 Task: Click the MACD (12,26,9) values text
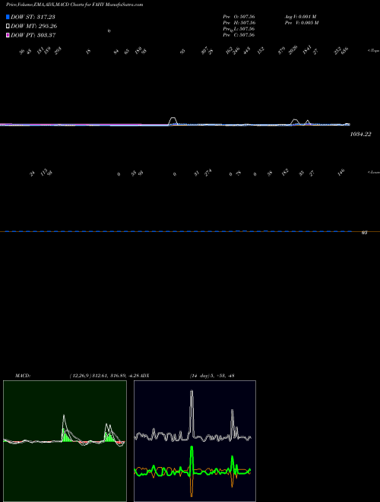[105, 376]
